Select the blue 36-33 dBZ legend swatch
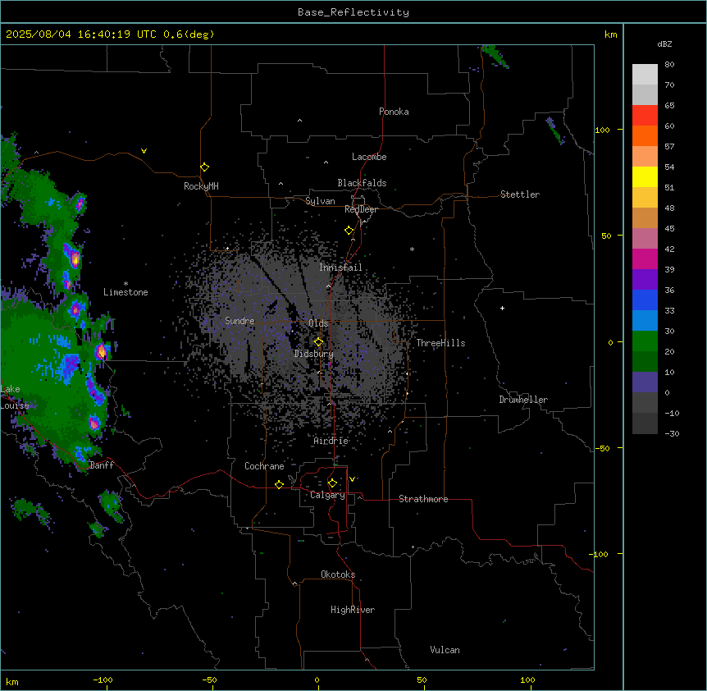This screenshot has height=691, width=707. [x=645, y=300]
